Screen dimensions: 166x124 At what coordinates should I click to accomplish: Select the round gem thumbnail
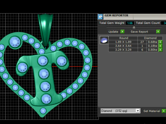tap(104, 40)
